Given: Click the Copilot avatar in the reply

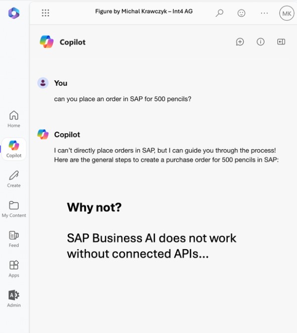Looking at the screenshot, I should pos(43,134).
